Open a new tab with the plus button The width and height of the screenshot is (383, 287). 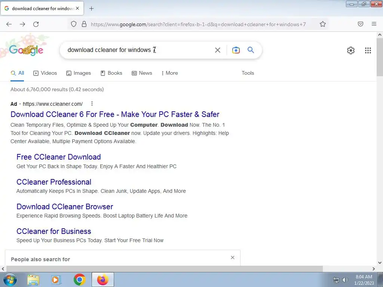tap(91, 9)
